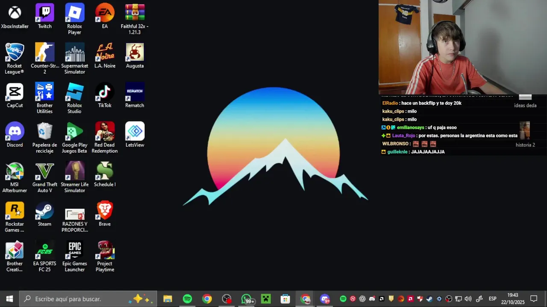Click Lauta_Rojo's name in chat
Image resolution: width=547 pixels, height=307 pixels.
tap(403, 136)
